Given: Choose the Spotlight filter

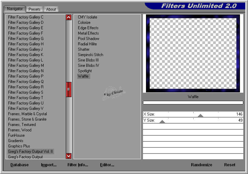Looking at the screenshot, I should pyautogui.click(x=85, y=71).
